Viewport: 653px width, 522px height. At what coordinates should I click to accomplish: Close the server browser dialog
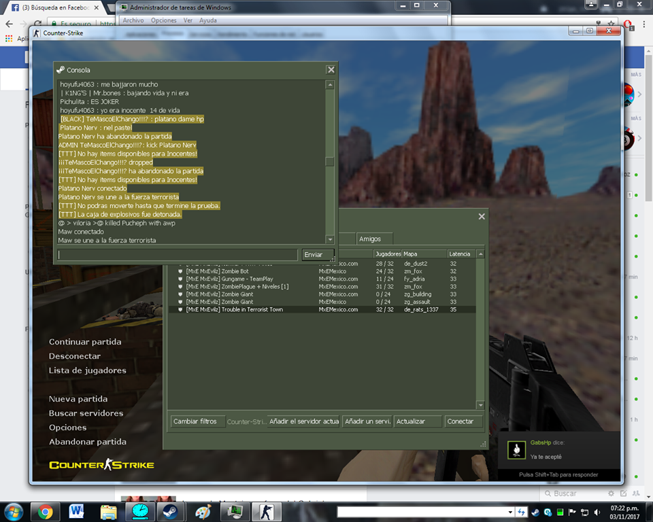482,216
